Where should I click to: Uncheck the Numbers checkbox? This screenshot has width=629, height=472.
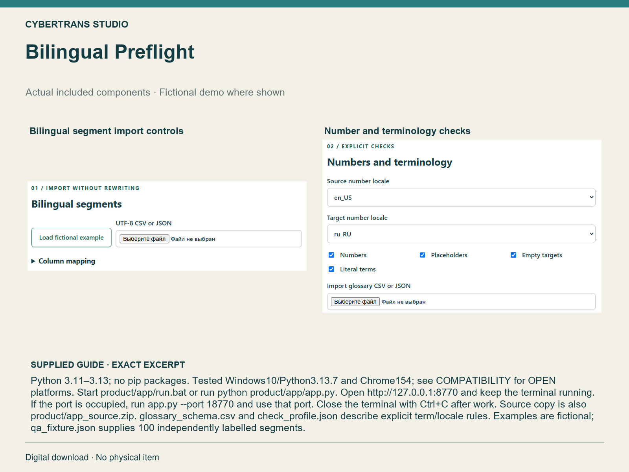(x=331, y=255)
